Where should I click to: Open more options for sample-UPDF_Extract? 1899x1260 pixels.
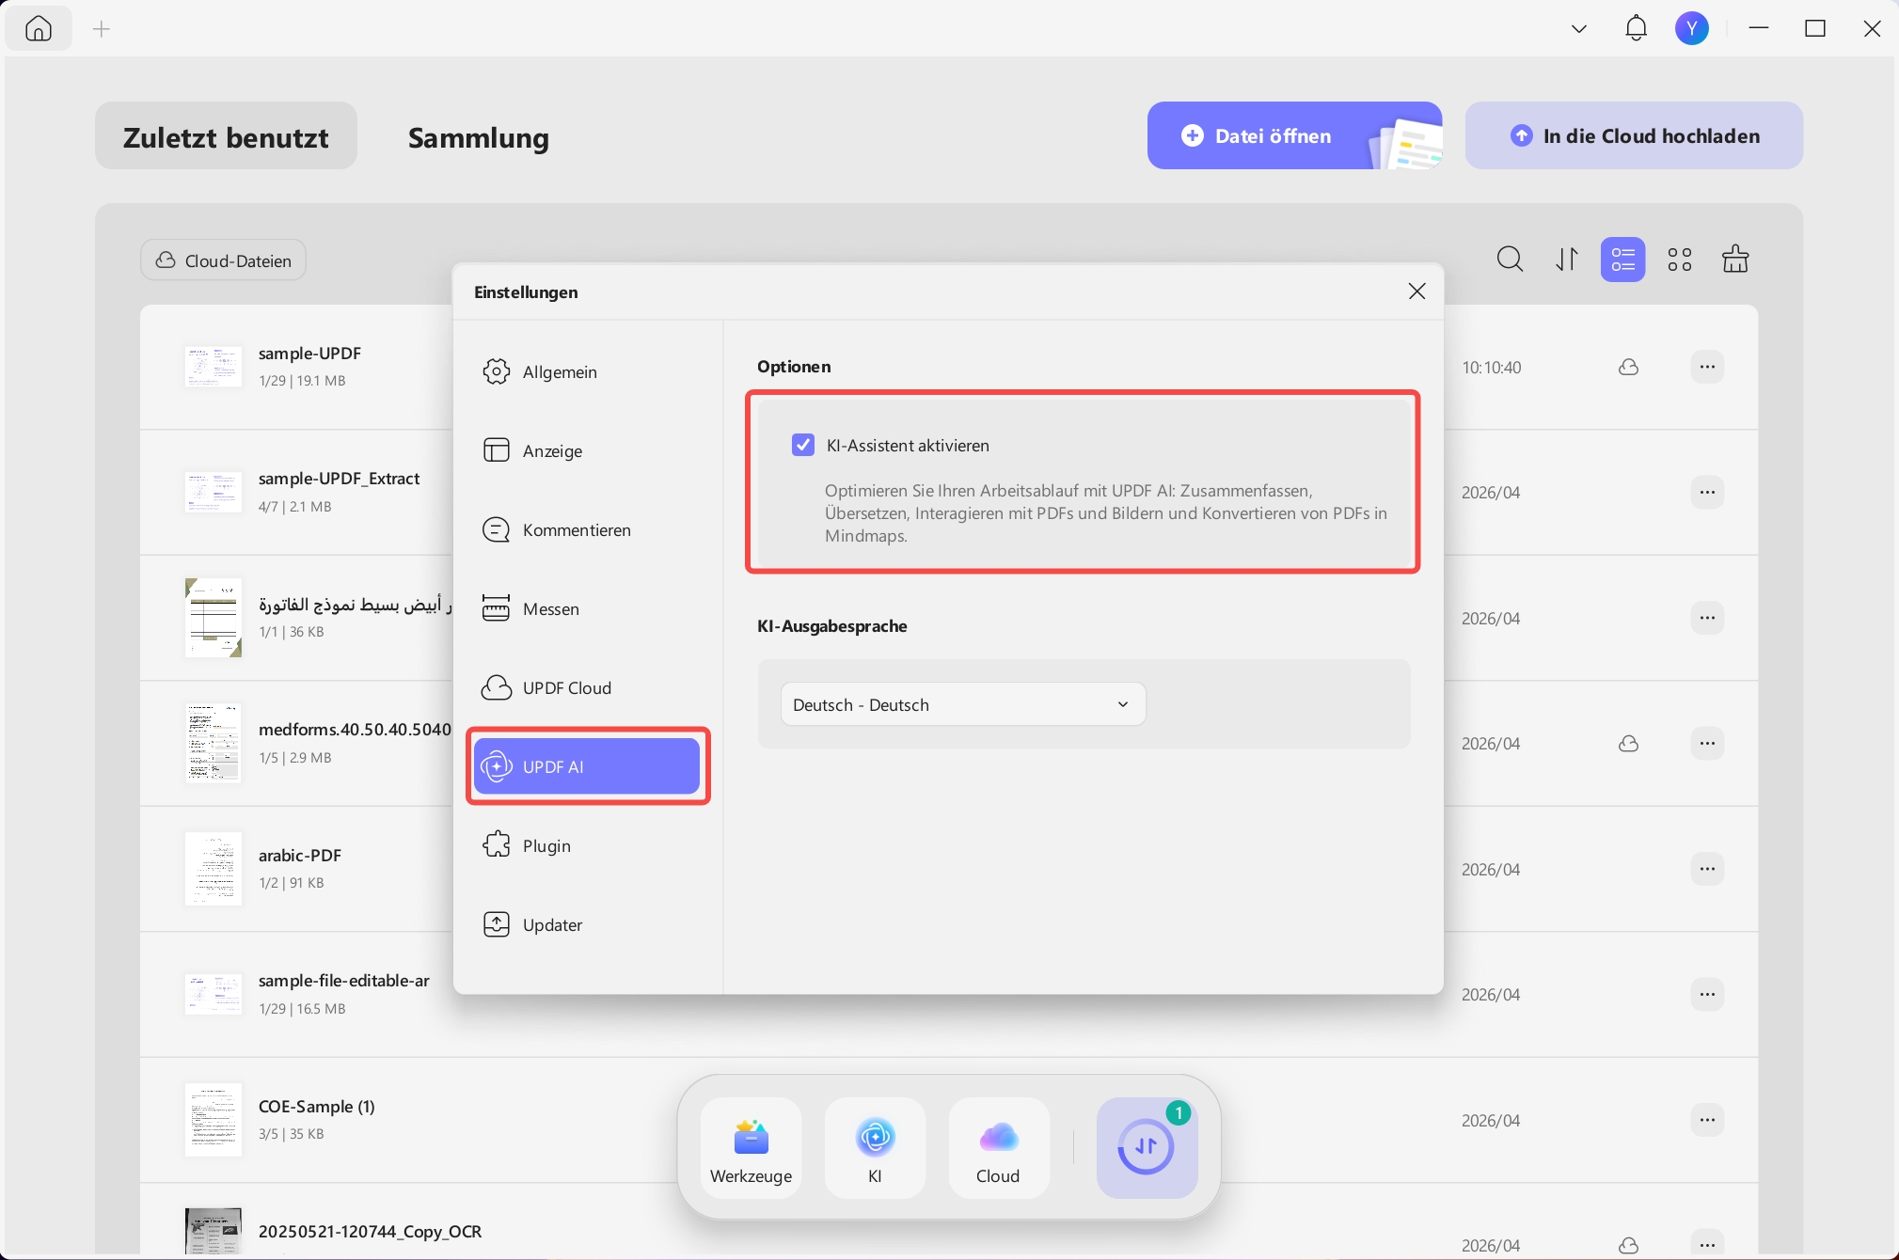(1707, 492)
